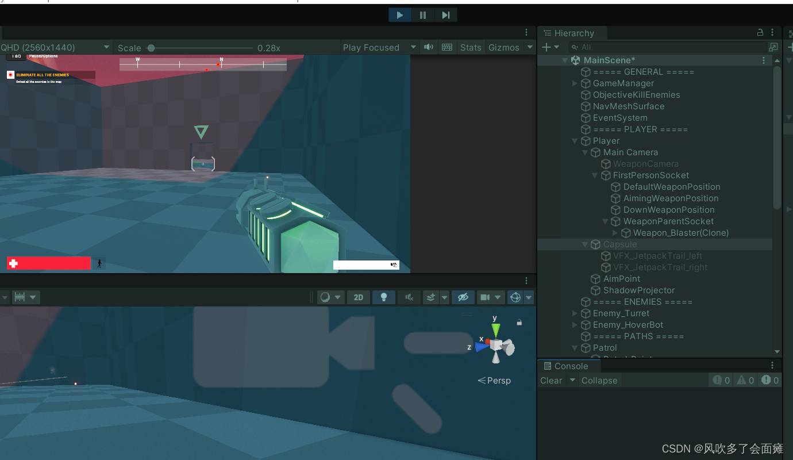
Task: Toggle Scene view gizmos sphere icon
Action: click(515, 297)
